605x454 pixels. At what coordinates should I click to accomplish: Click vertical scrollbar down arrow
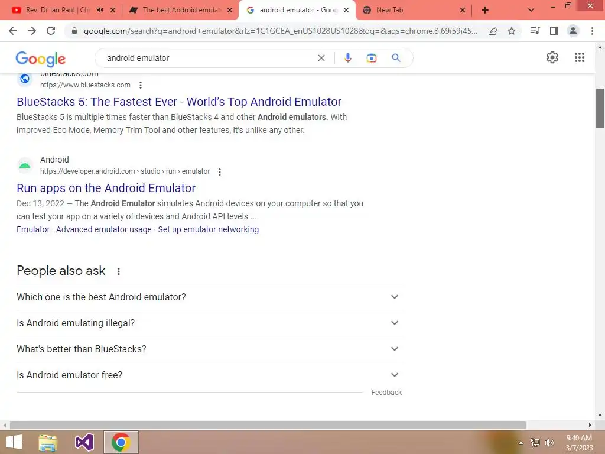[x=600, y=415]
